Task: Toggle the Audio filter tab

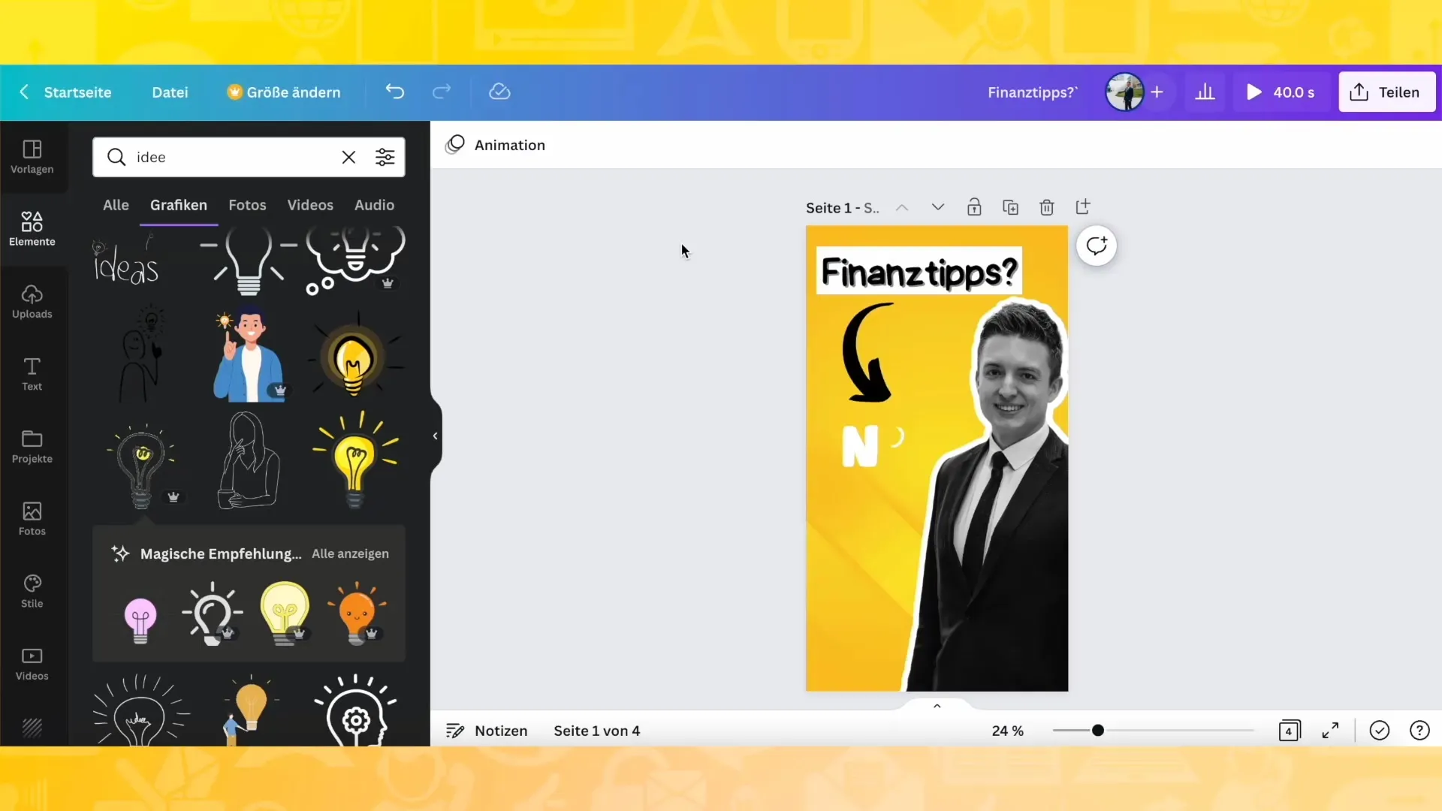Action: (374, 205)
